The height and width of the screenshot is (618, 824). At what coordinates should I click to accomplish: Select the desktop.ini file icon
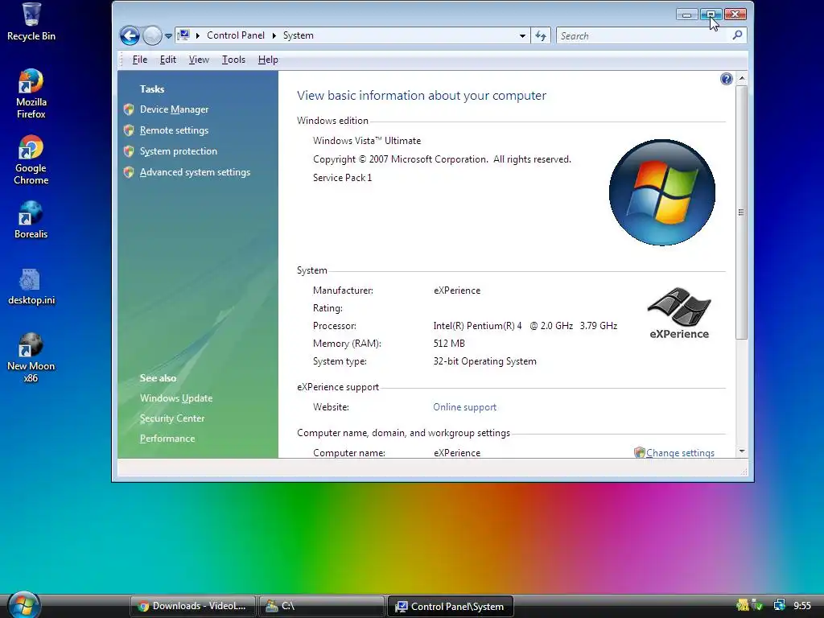(31, 287)
